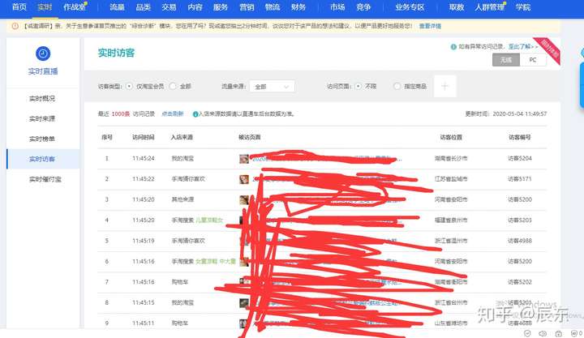The width and height of the screenshot is (584, 338).
Task: Click 查看详情 link in survey banner
Action: coord(430,26)
